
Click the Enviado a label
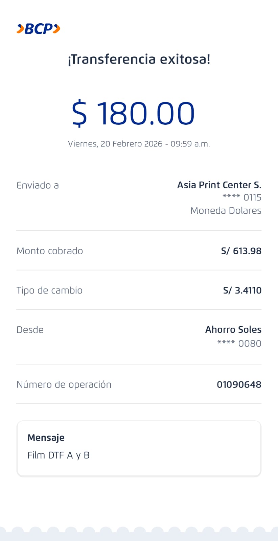point(38,185)
